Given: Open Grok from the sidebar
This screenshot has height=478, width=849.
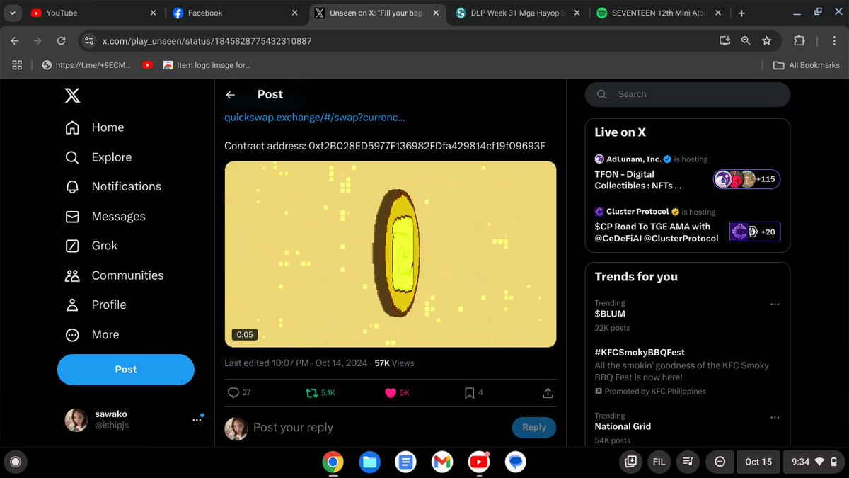Looking at the screenshot, I should (91, 246).
